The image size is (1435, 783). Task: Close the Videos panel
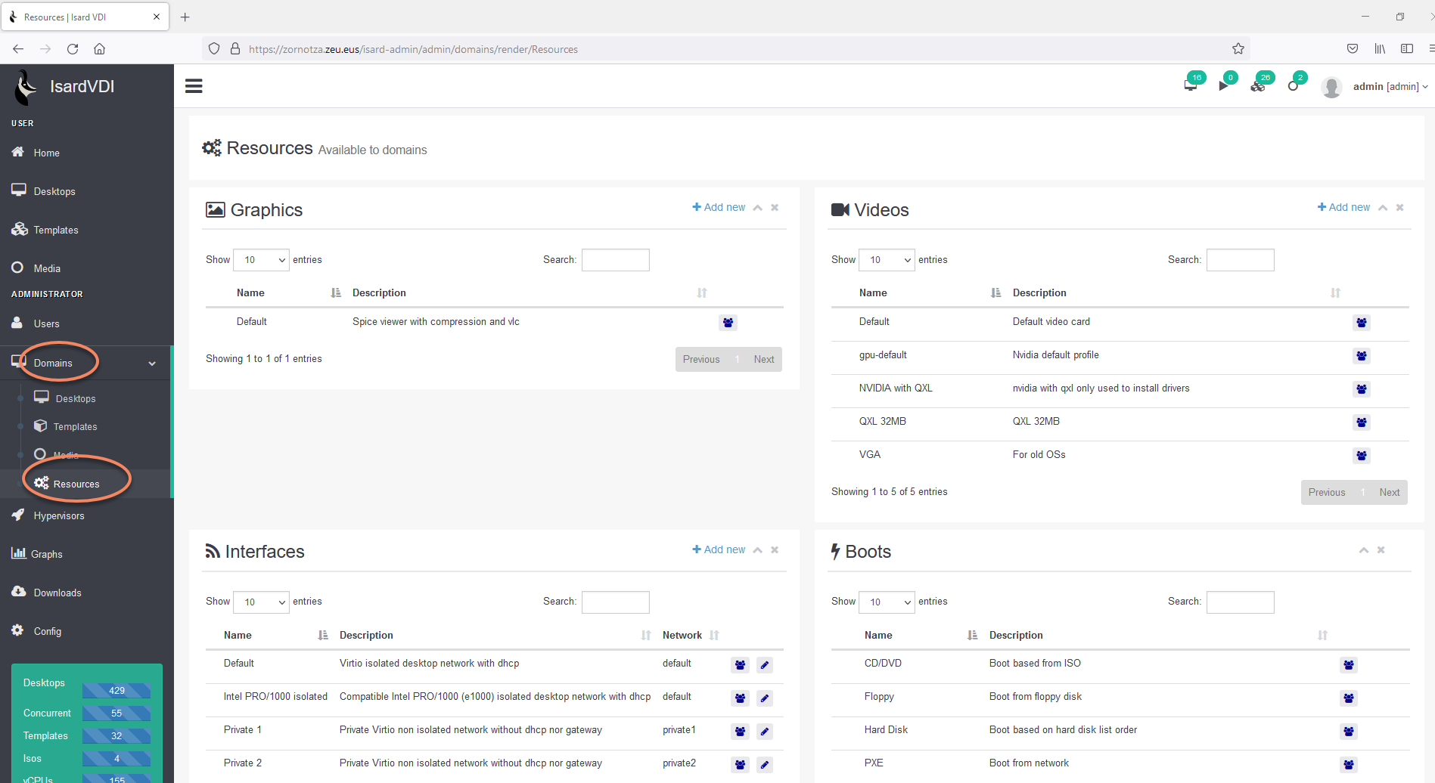point(1400,208)
